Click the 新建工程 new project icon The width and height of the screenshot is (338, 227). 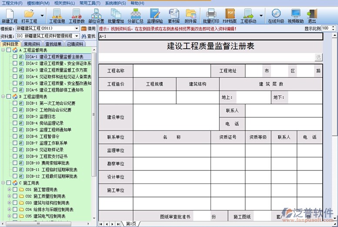pos(10,16)
